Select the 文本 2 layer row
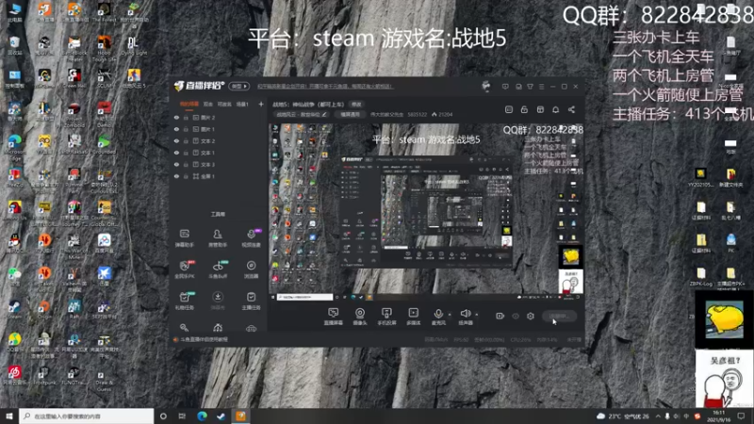The image size is (754, 424). (x=219, y=140)
